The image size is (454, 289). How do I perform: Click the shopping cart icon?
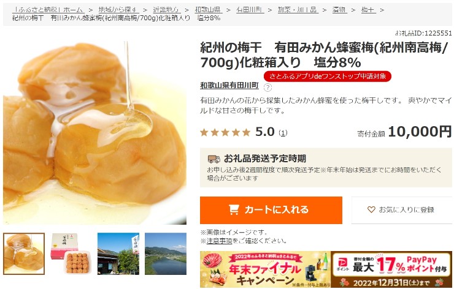tap(234, 209)
